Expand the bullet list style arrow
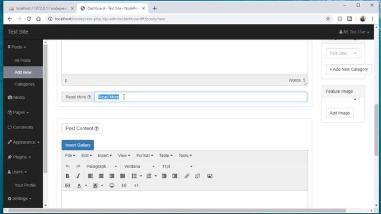 [141, 176]
